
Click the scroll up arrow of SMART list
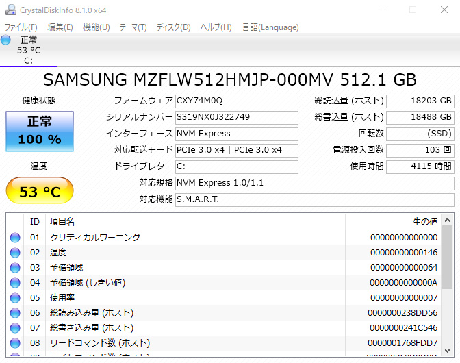coord(448,220)
